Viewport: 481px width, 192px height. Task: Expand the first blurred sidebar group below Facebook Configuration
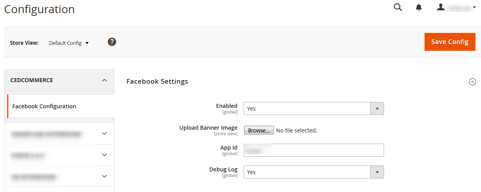click(59, 134)
